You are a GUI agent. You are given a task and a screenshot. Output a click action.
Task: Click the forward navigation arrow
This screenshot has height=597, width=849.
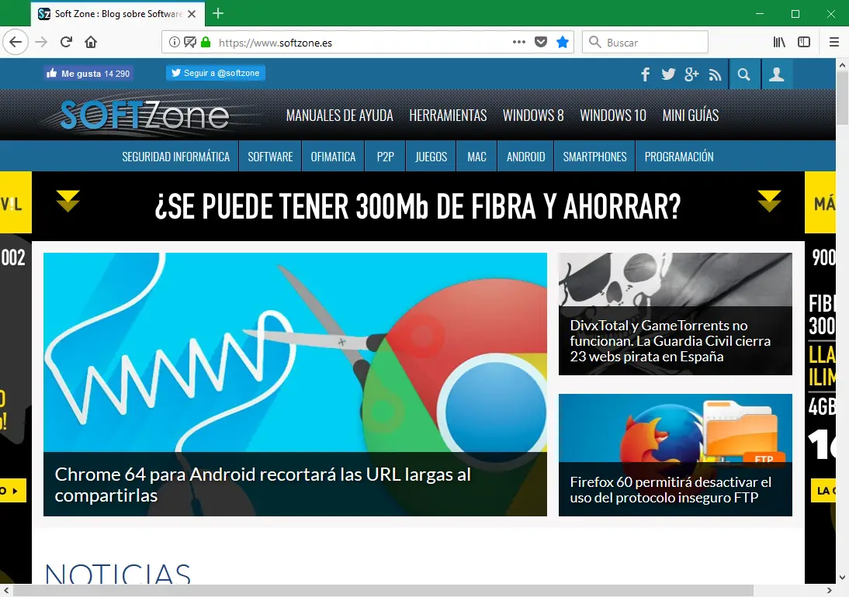tap(41, 42)
